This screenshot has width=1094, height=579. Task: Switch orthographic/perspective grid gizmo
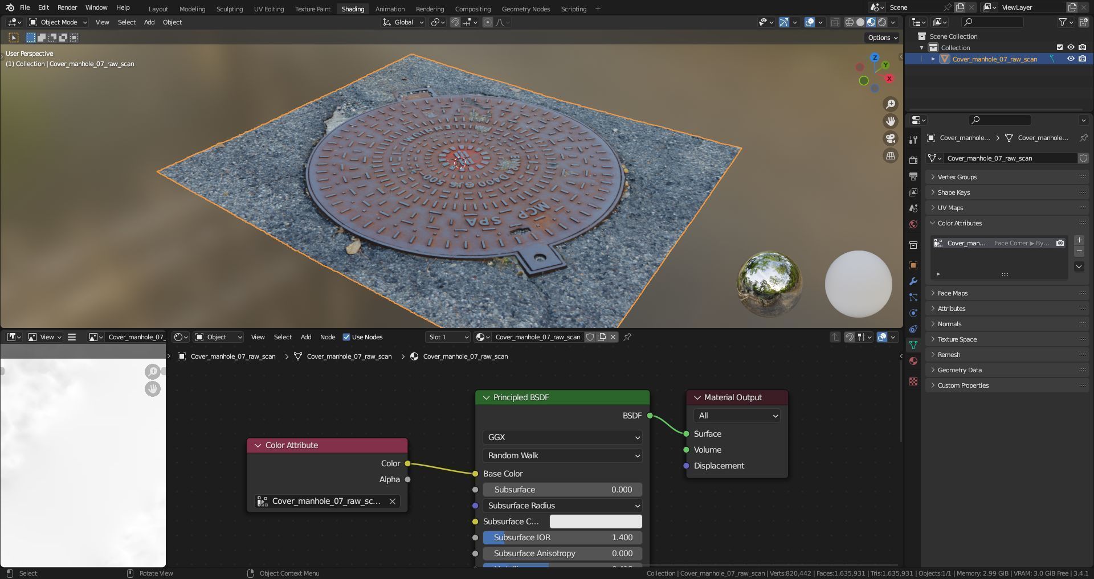pyautogui.click(x=890, y=155)
